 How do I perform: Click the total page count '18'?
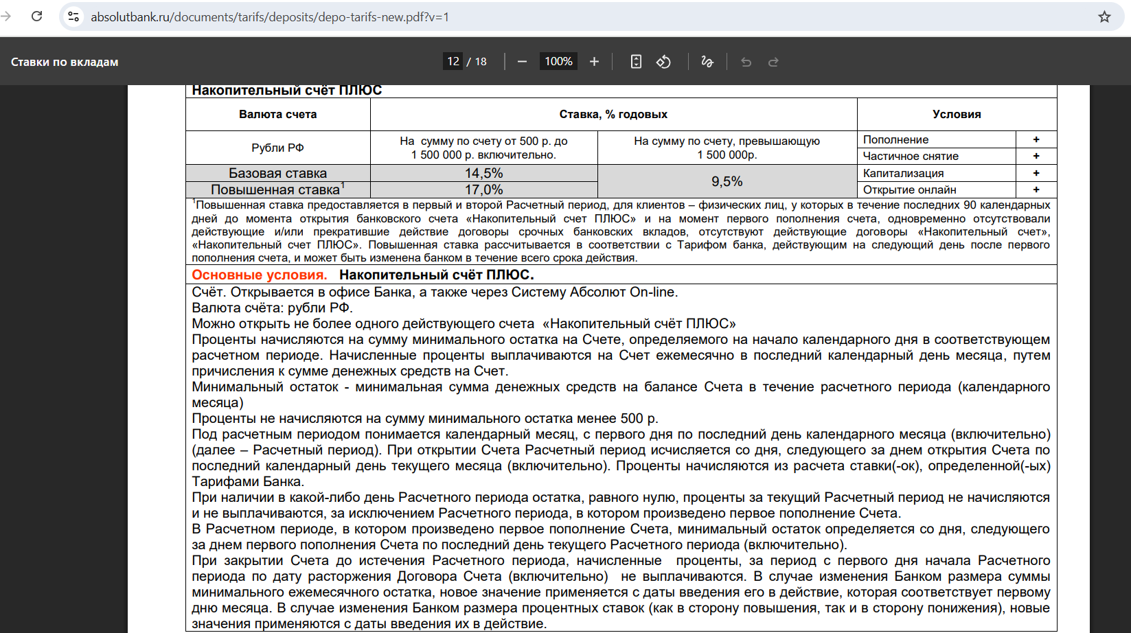tap(481, 62)
